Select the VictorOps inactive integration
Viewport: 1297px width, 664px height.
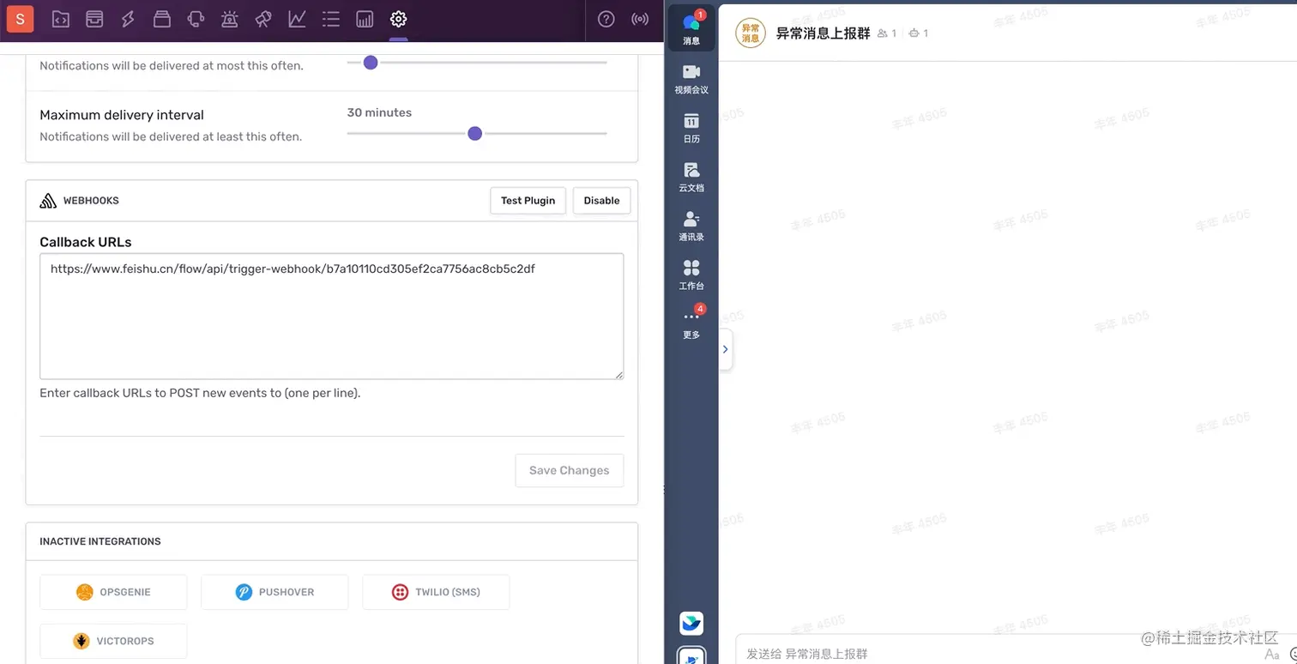click(113, 641)
